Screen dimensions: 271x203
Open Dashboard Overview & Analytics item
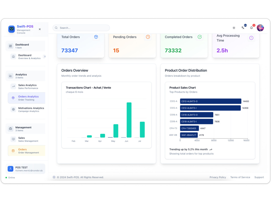click(28, 57)
